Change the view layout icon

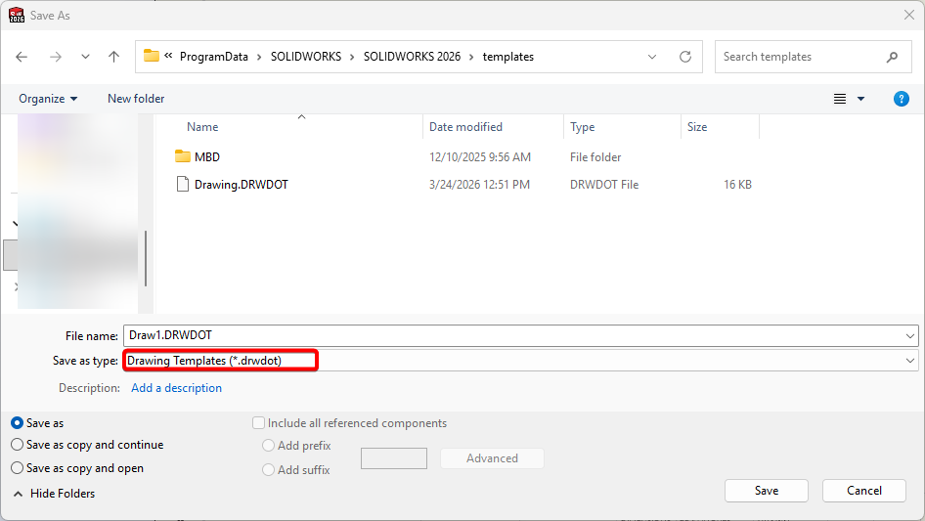[x=840, y=99]
